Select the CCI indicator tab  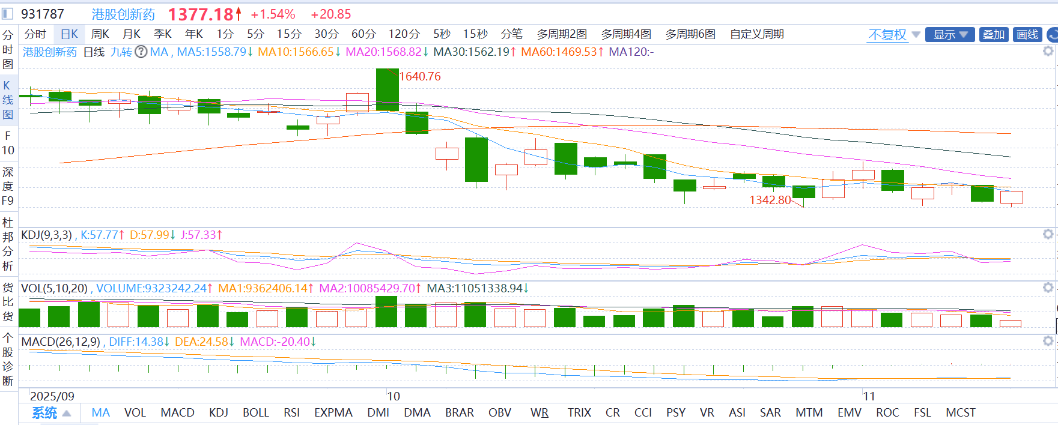pos(643,413)
